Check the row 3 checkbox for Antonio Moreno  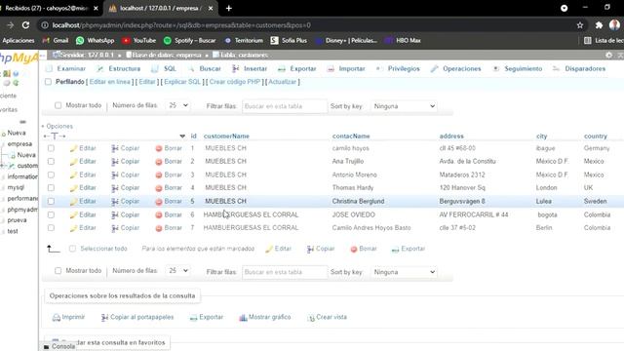click(51, 175)
